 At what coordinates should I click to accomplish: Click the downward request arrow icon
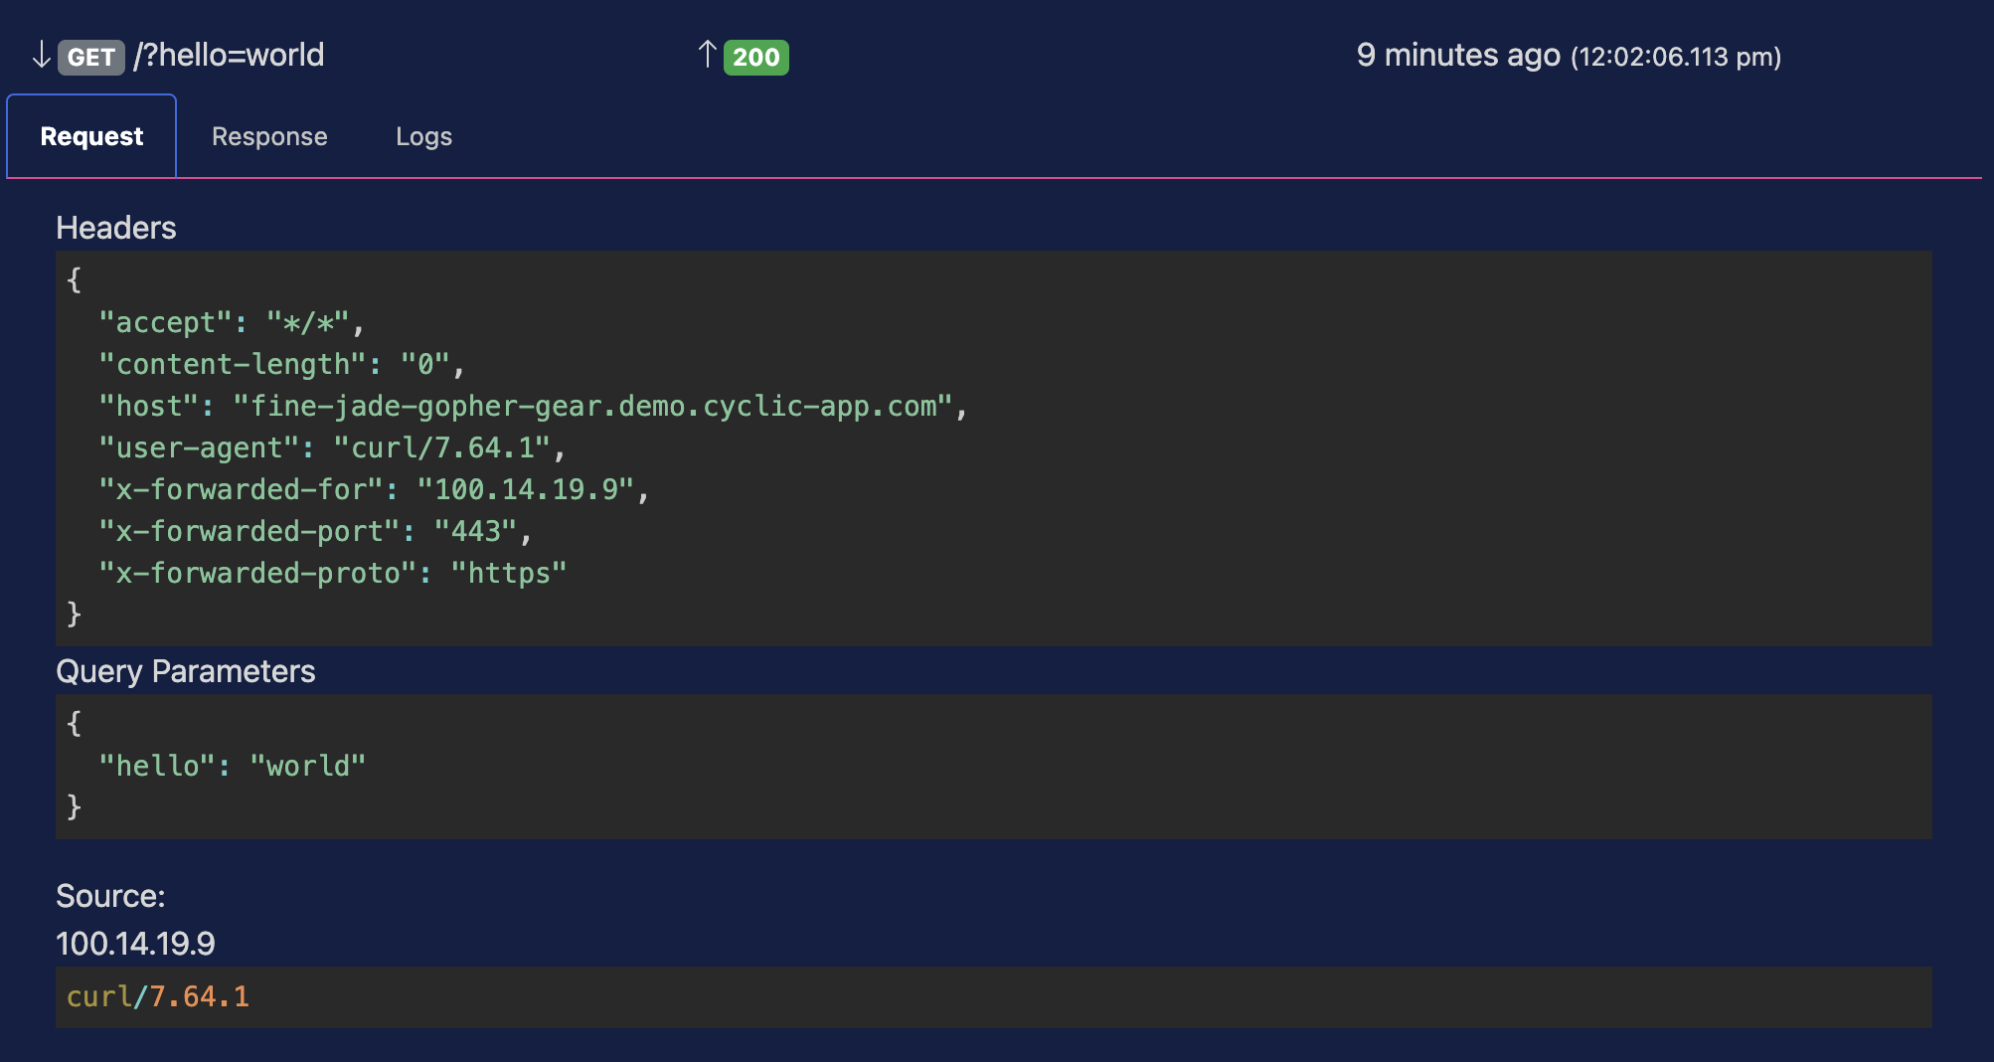40,56
